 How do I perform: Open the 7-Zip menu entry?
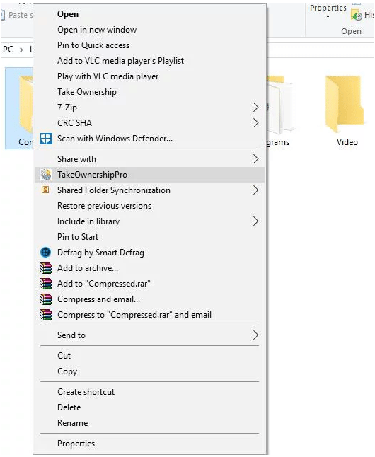click(149, 108)
